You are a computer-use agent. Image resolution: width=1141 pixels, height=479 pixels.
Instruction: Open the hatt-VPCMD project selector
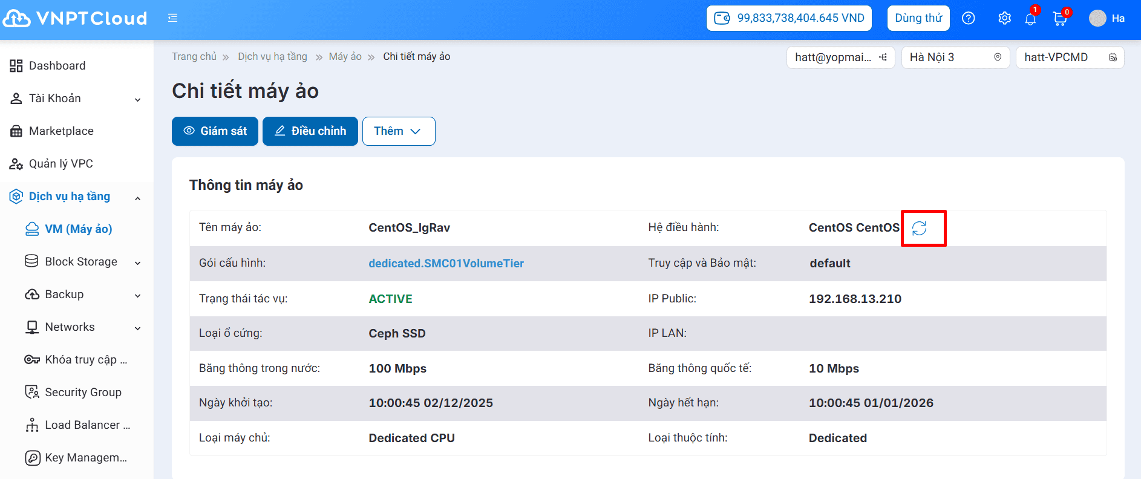point(1069,57)
